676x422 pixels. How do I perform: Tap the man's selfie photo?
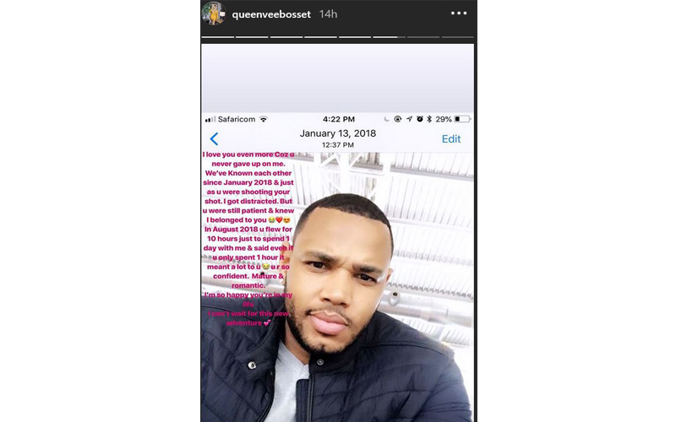pyautogui.click(x=337, y=287)
